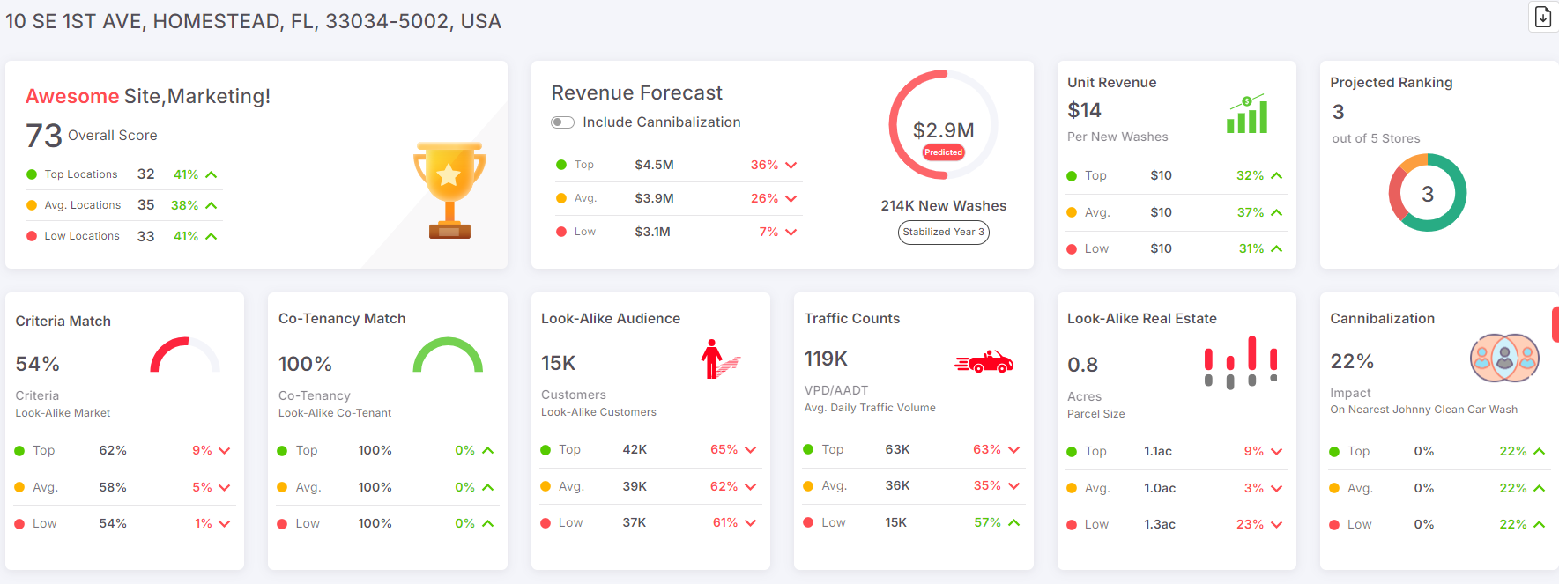The width and height of the screenshot is (1559, 584).
Task: Click the Unit Revenue bar chart icon
Action: point(1247,115)
